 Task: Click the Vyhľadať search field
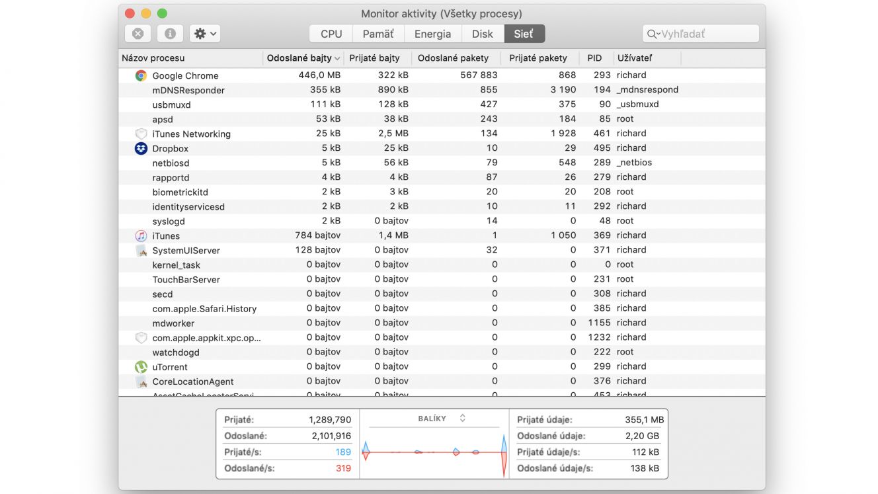tap(701, 34)
